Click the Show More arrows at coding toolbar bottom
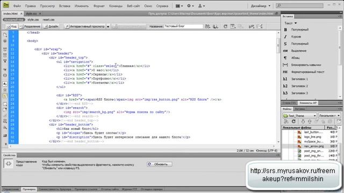This screenshot has width=344, height=193. point(5,144)
